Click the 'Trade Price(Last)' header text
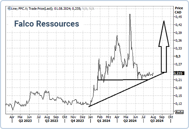This screenshot has width=189, height=129. pyautogui.click(x=41, y=9)
